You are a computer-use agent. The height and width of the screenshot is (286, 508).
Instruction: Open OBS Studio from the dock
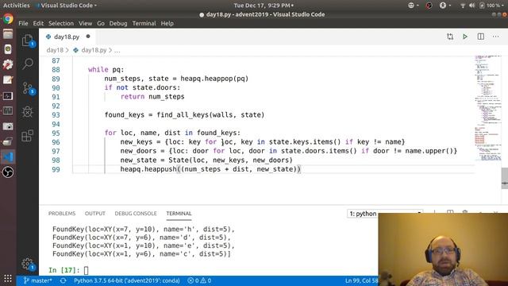[8, 172]
